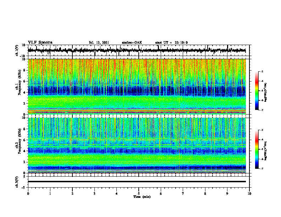The image size is (281, 217).
Task: Click the date "Jul 12, 2021"
Action: click(x=99, y=43)
